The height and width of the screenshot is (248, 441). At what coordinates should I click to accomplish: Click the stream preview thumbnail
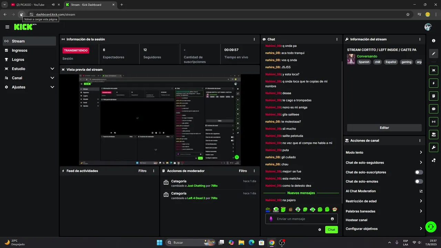coord(160,120)
